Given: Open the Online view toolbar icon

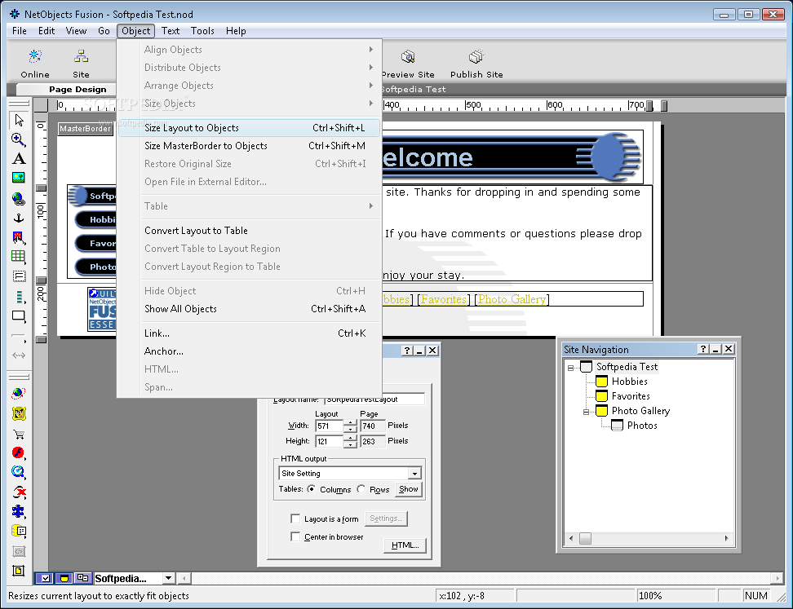Looking at the screenshot, I should pos(35,64).
